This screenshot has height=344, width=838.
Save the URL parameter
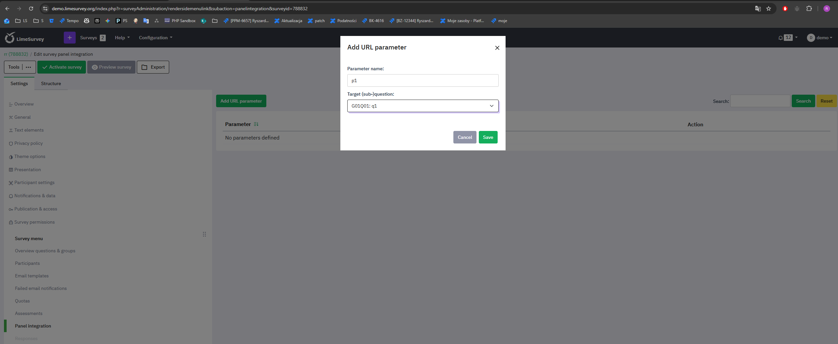[488, 137]
